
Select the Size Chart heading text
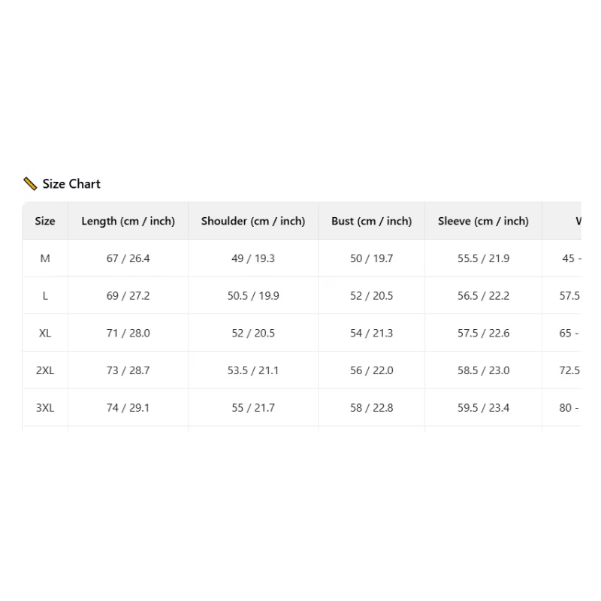[71, 184]
